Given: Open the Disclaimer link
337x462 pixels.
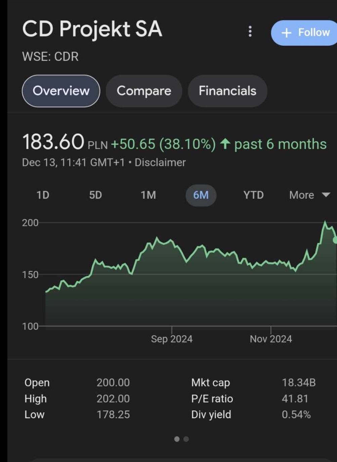Looking at the screenshot, I should [160, 163].
